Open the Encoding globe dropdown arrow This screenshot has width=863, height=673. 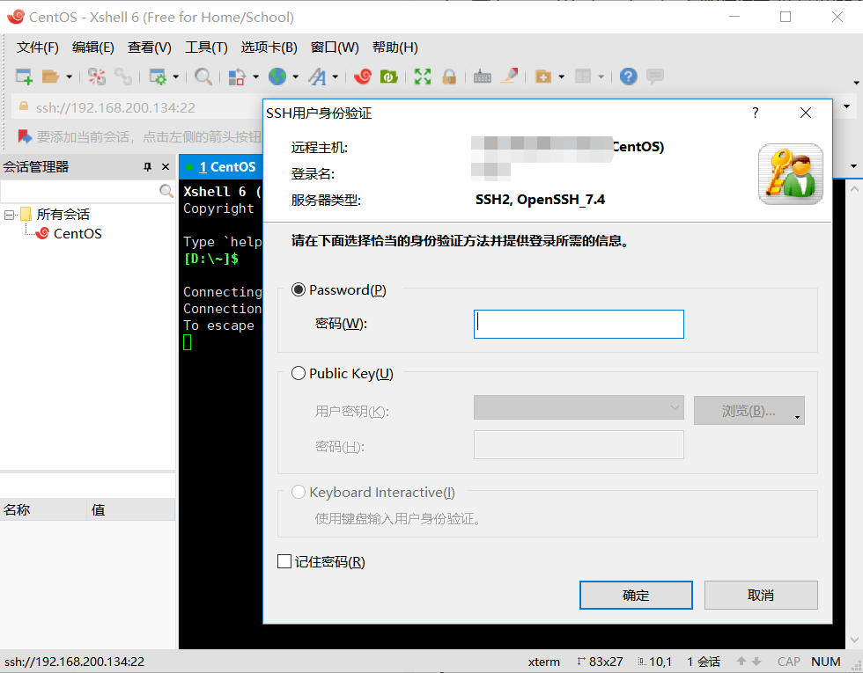coord(296,77)
